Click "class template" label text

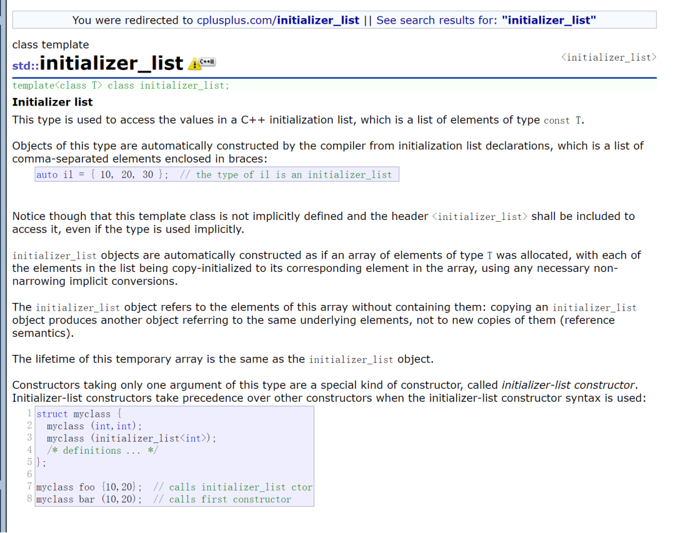[51, 45]
